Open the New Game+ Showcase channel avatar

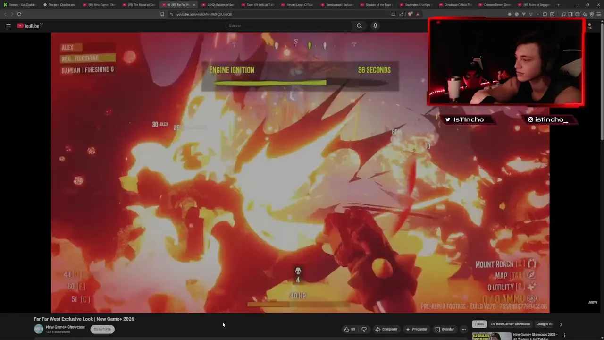[38, 329]
